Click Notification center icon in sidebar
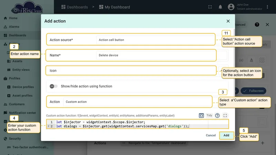Screen dimensions: 276x155 [x=6, y=113]
